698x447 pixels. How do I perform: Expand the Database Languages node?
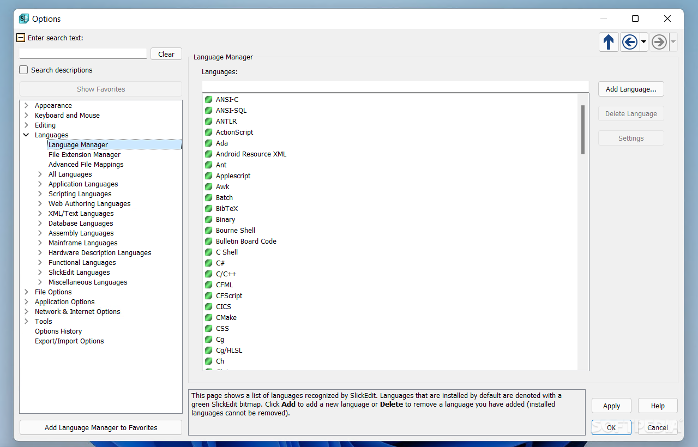40,224
